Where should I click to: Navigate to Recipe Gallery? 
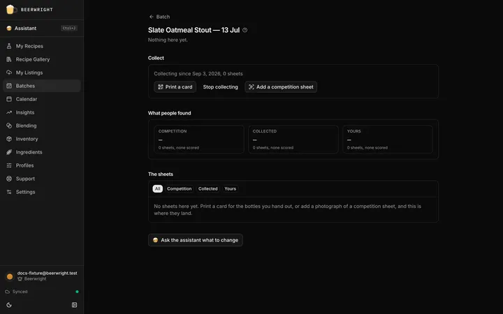42,59
